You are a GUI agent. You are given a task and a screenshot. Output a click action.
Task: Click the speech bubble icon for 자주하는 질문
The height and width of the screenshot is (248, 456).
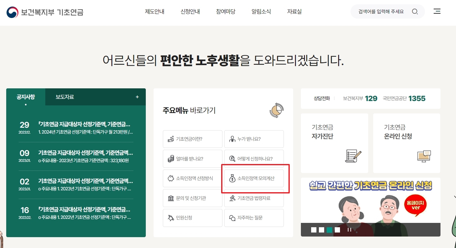pyautogui.click(x=232, y=218)
